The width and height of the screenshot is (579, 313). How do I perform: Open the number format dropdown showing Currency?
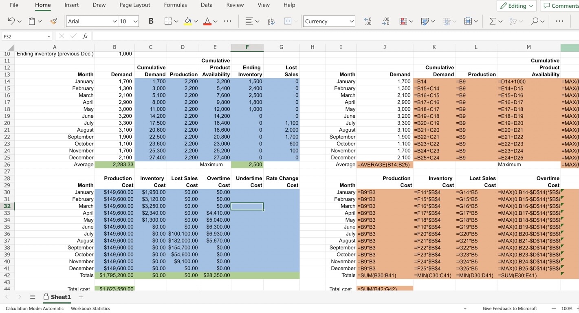pyautogui.click(x=329, y=21)
